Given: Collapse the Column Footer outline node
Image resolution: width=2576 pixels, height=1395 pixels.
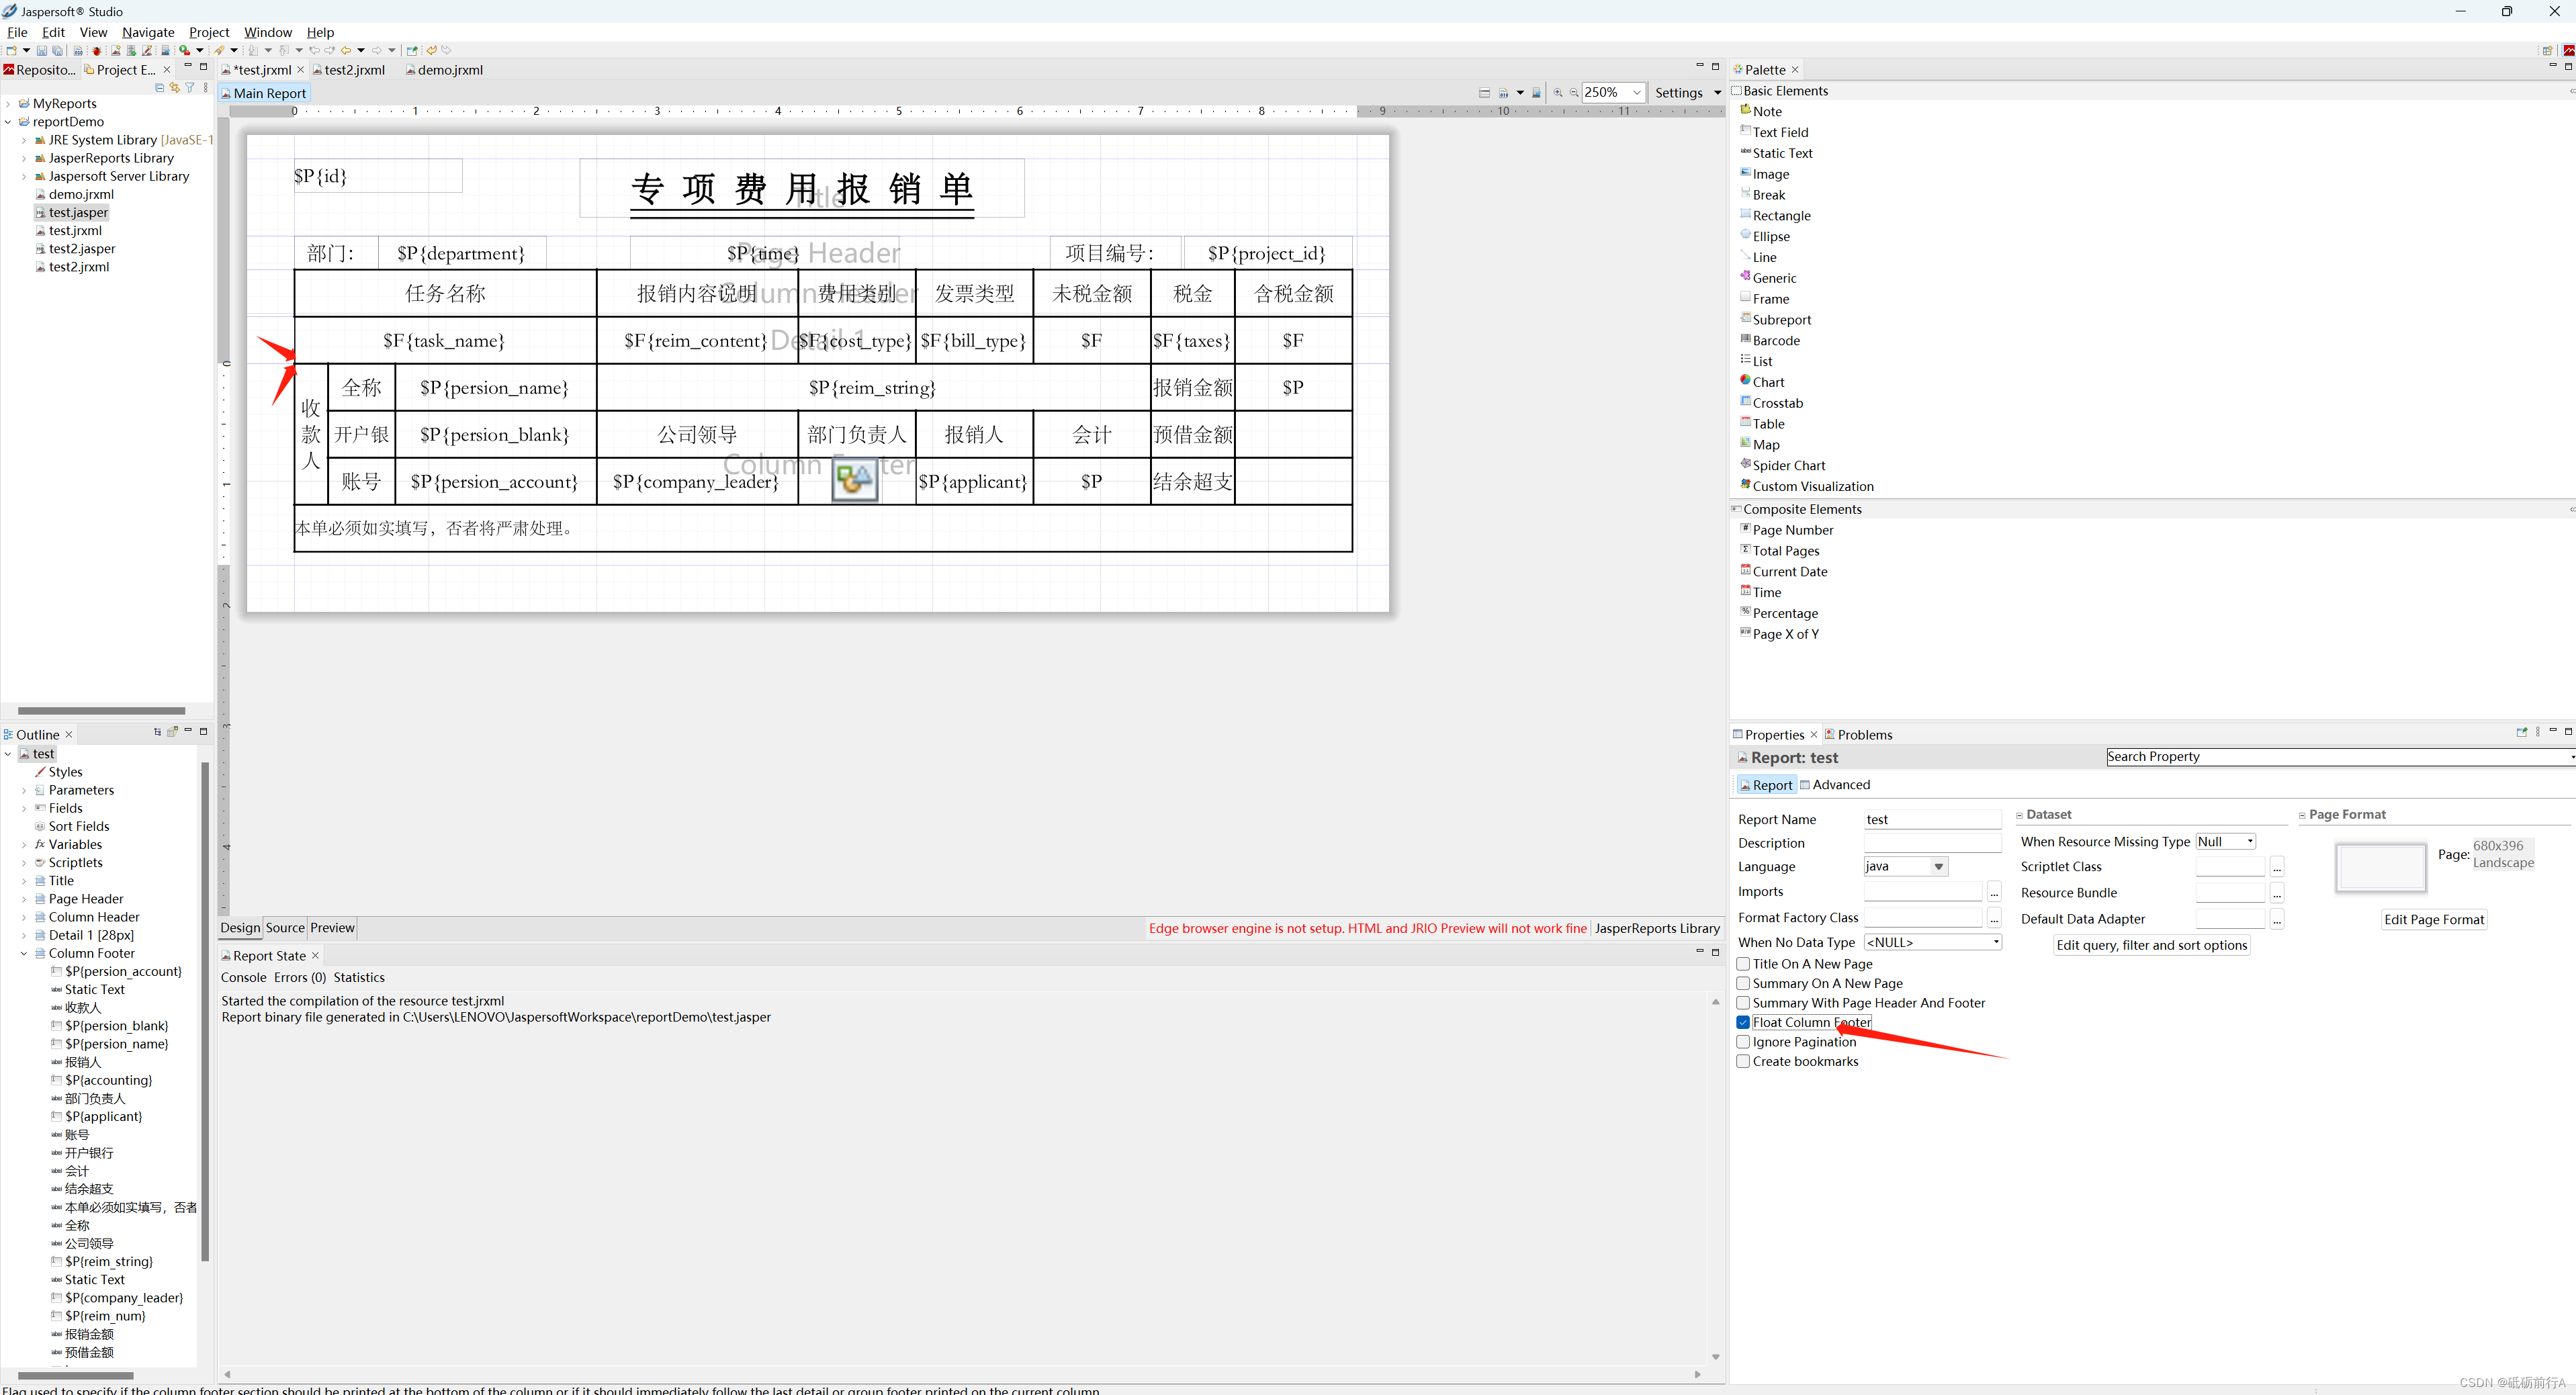Looking at the screenshot, I should point(24,954).
